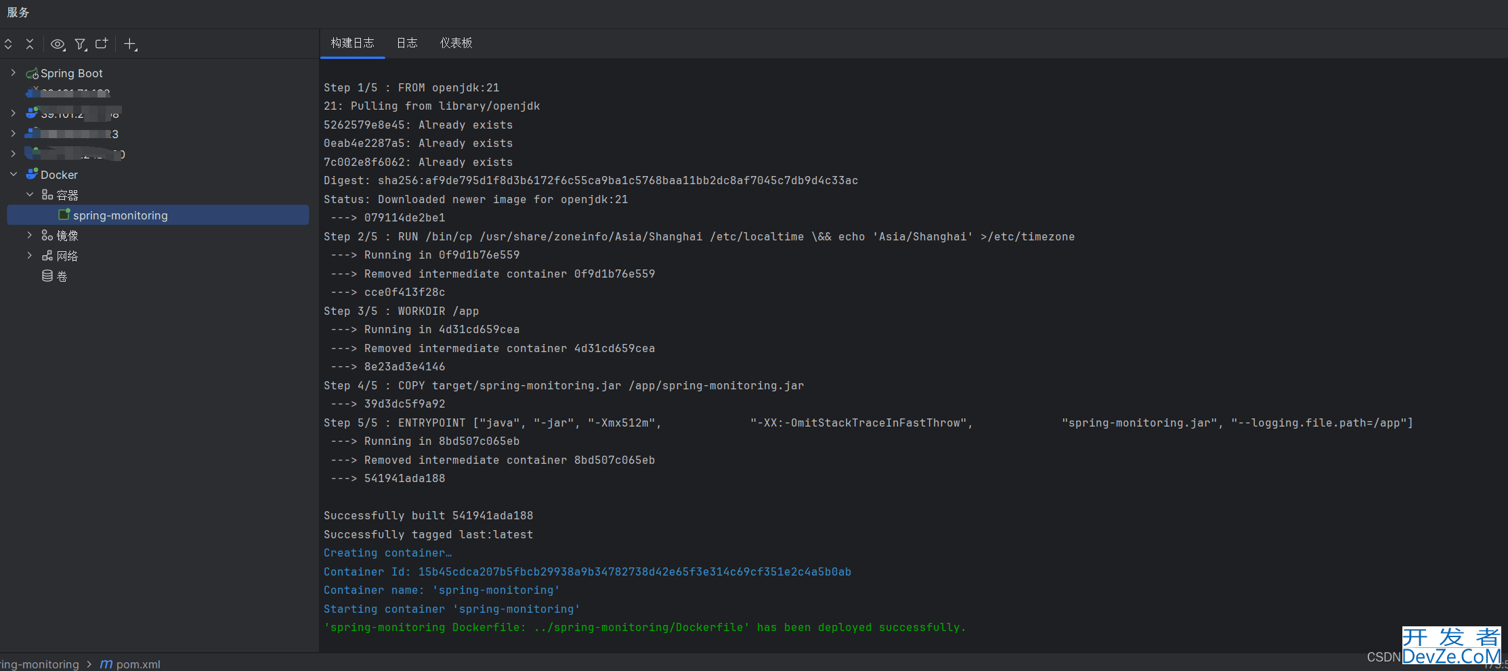Expand the 镜像 images node
The height and width of the screenshot is (671, 1508).
(x=29, y=235)
